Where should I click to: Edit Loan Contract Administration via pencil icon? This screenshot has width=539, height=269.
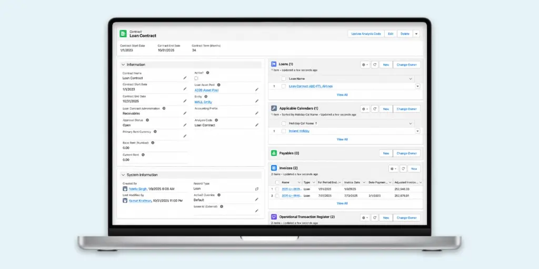185,113
